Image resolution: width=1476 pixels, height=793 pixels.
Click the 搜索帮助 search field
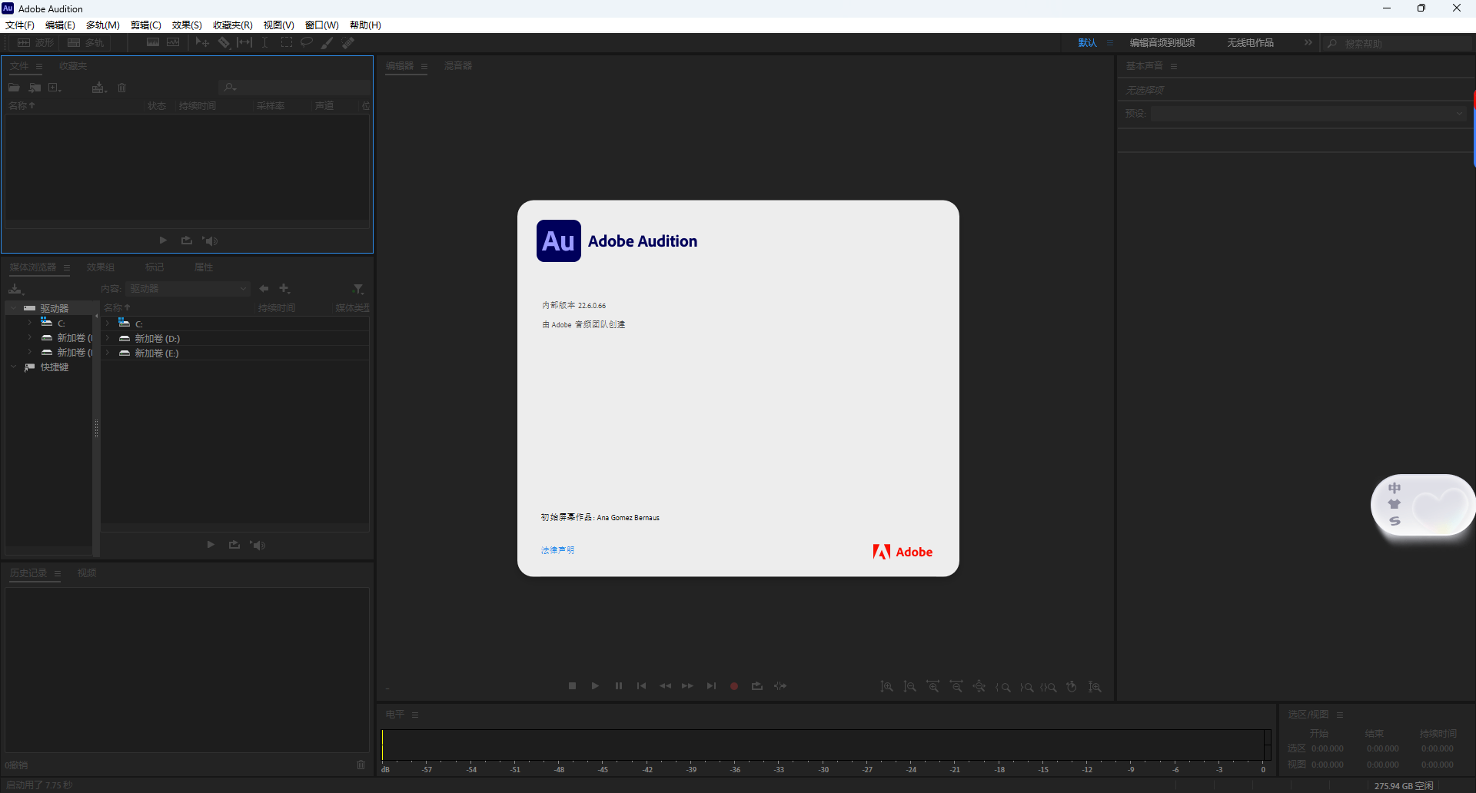(x=1376, y=43)
